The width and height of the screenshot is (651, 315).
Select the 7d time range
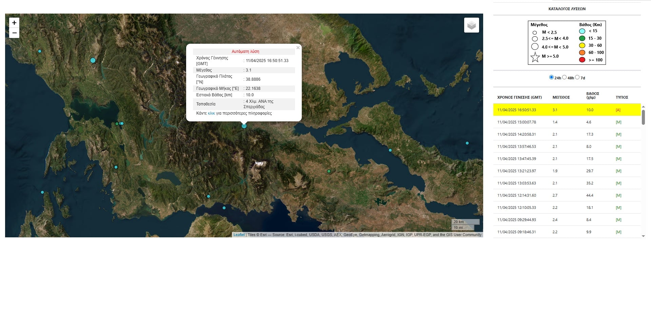point(577,77)
